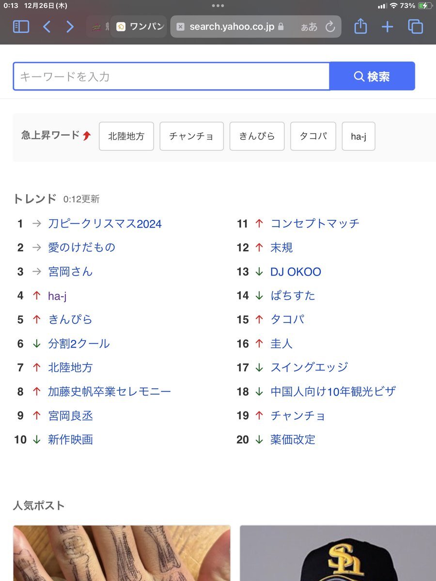The height and width of the screenshot is (581, 436).
Task: Reload the Yahoo search page
Action: tap(330, 27)
